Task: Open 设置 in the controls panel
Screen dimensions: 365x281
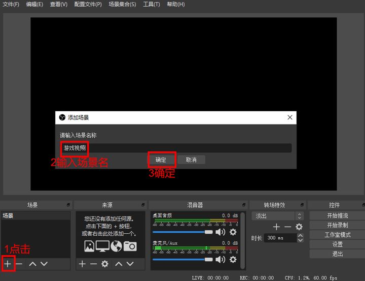Action: coord(337,244)
